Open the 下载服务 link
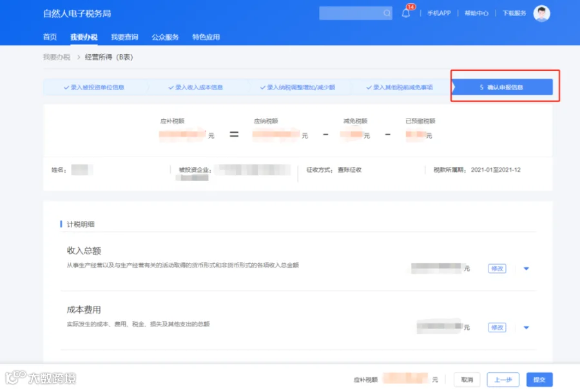This screenshot has height=389, width=580. [514, 14]
